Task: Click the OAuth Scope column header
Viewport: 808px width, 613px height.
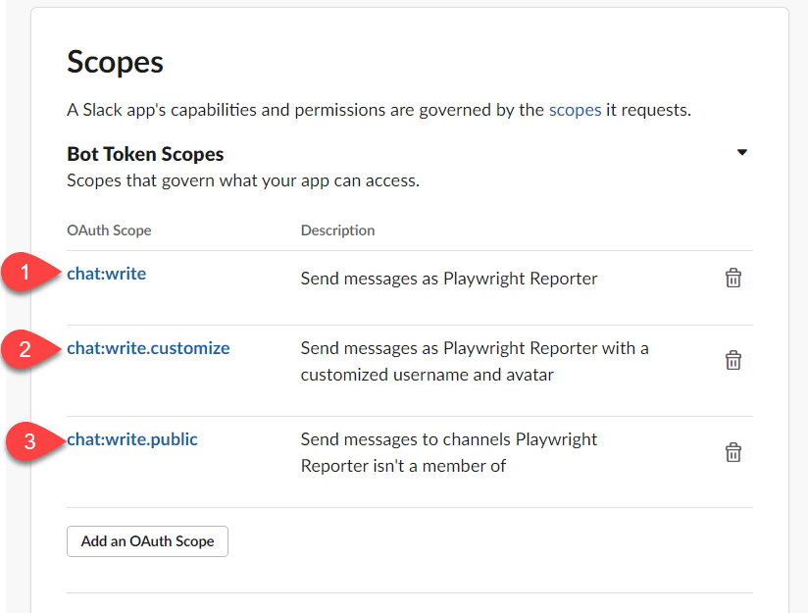Action: [x=109, y=230]
